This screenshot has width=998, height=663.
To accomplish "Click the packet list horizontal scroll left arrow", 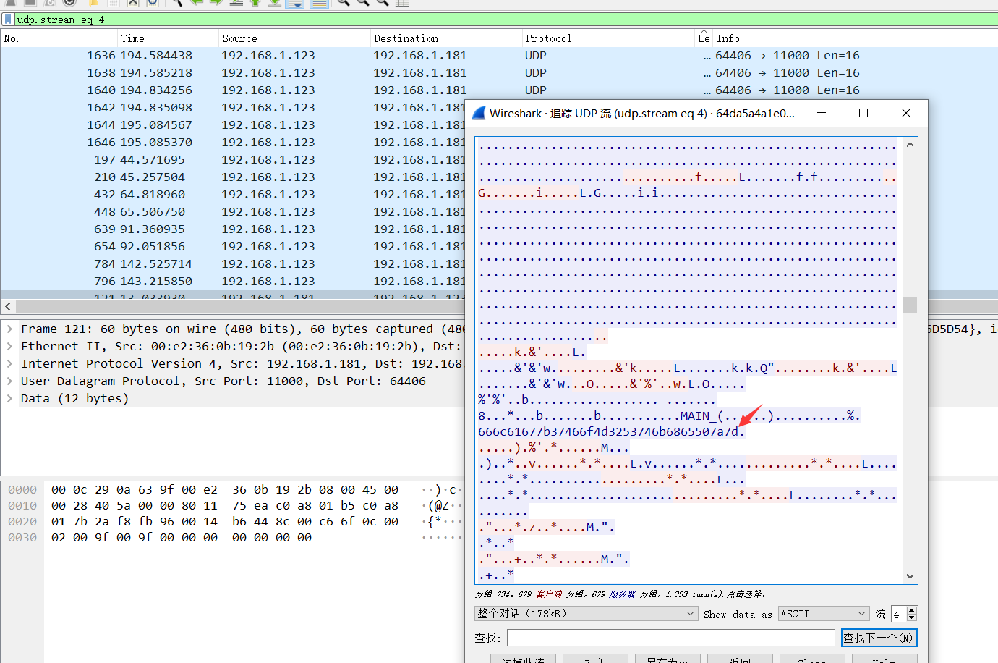I will click(x=7, y=306).
